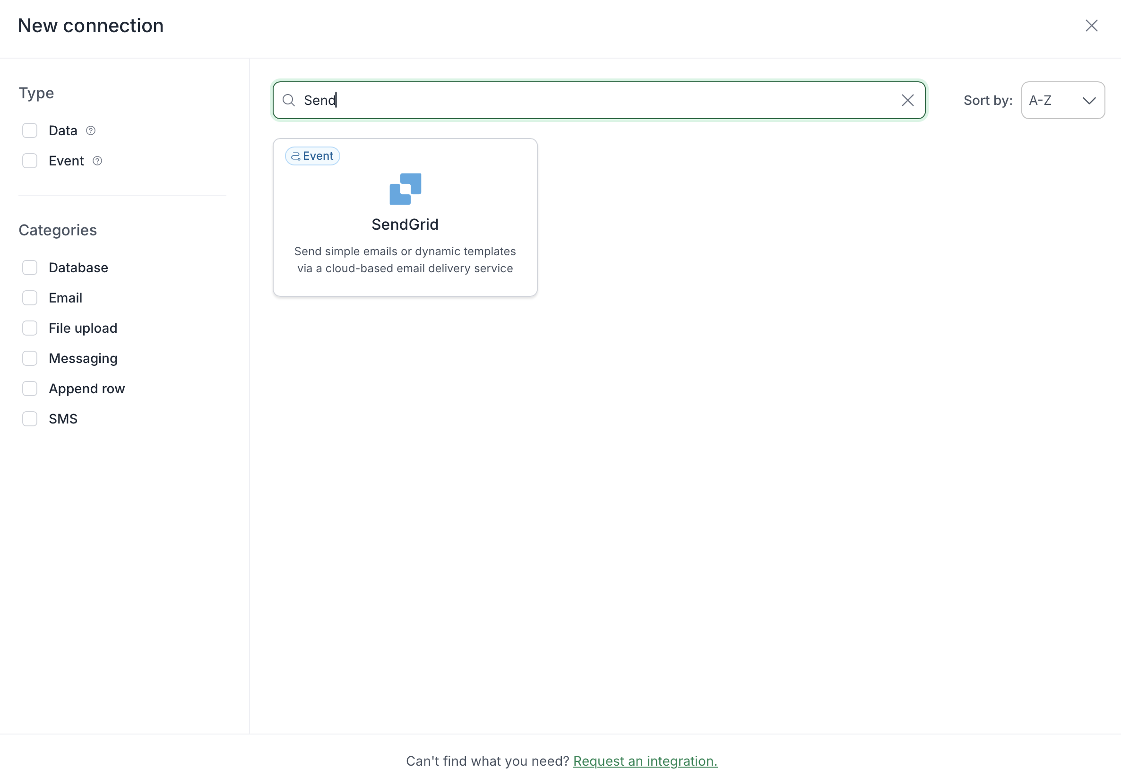Select the SendGrid connection card title
This screenshot has height=778, width=1121.
click(405, 224)
